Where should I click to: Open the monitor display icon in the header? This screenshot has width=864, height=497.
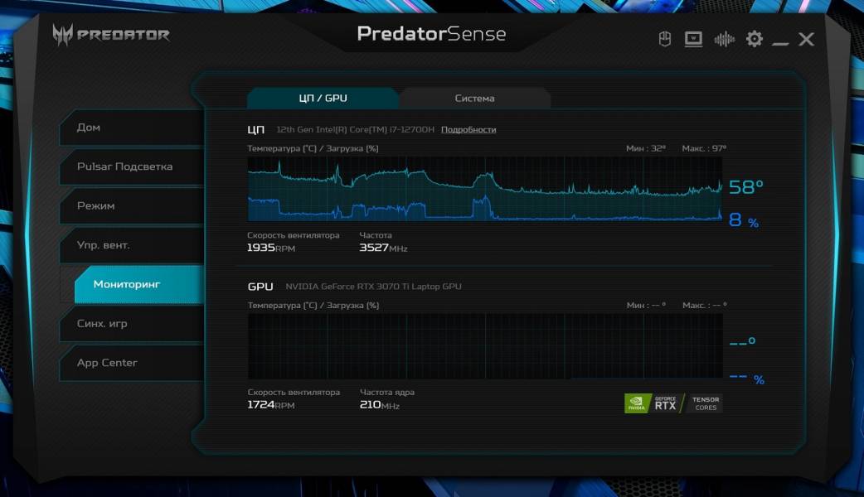[x=693, y=39]
